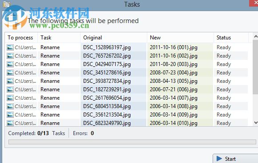Sort by the New column header
The height and width of the screenshot is (163, 258).
pyautogui.click(x=180, y=38)
